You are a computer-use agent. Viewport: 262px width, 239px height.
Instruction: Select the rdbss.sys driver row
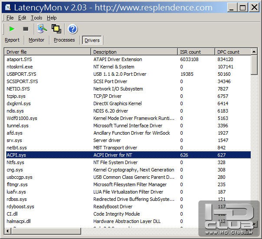point(128,199)
